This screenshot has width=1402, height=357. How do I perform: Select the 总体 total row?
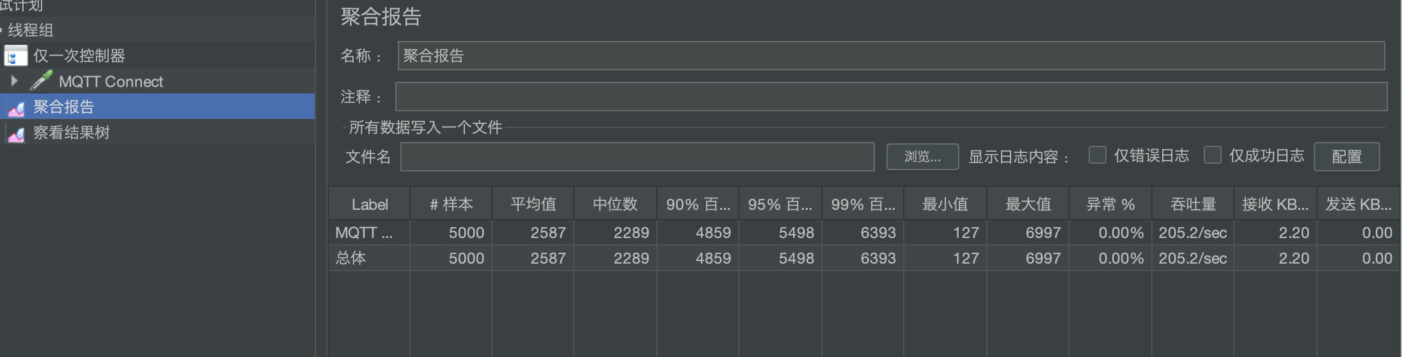[350, 258]
